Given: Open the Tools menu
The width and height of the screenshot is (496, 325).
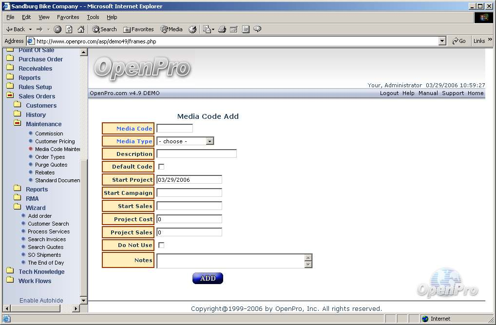Looking at the screenshot, I should 93,17.
